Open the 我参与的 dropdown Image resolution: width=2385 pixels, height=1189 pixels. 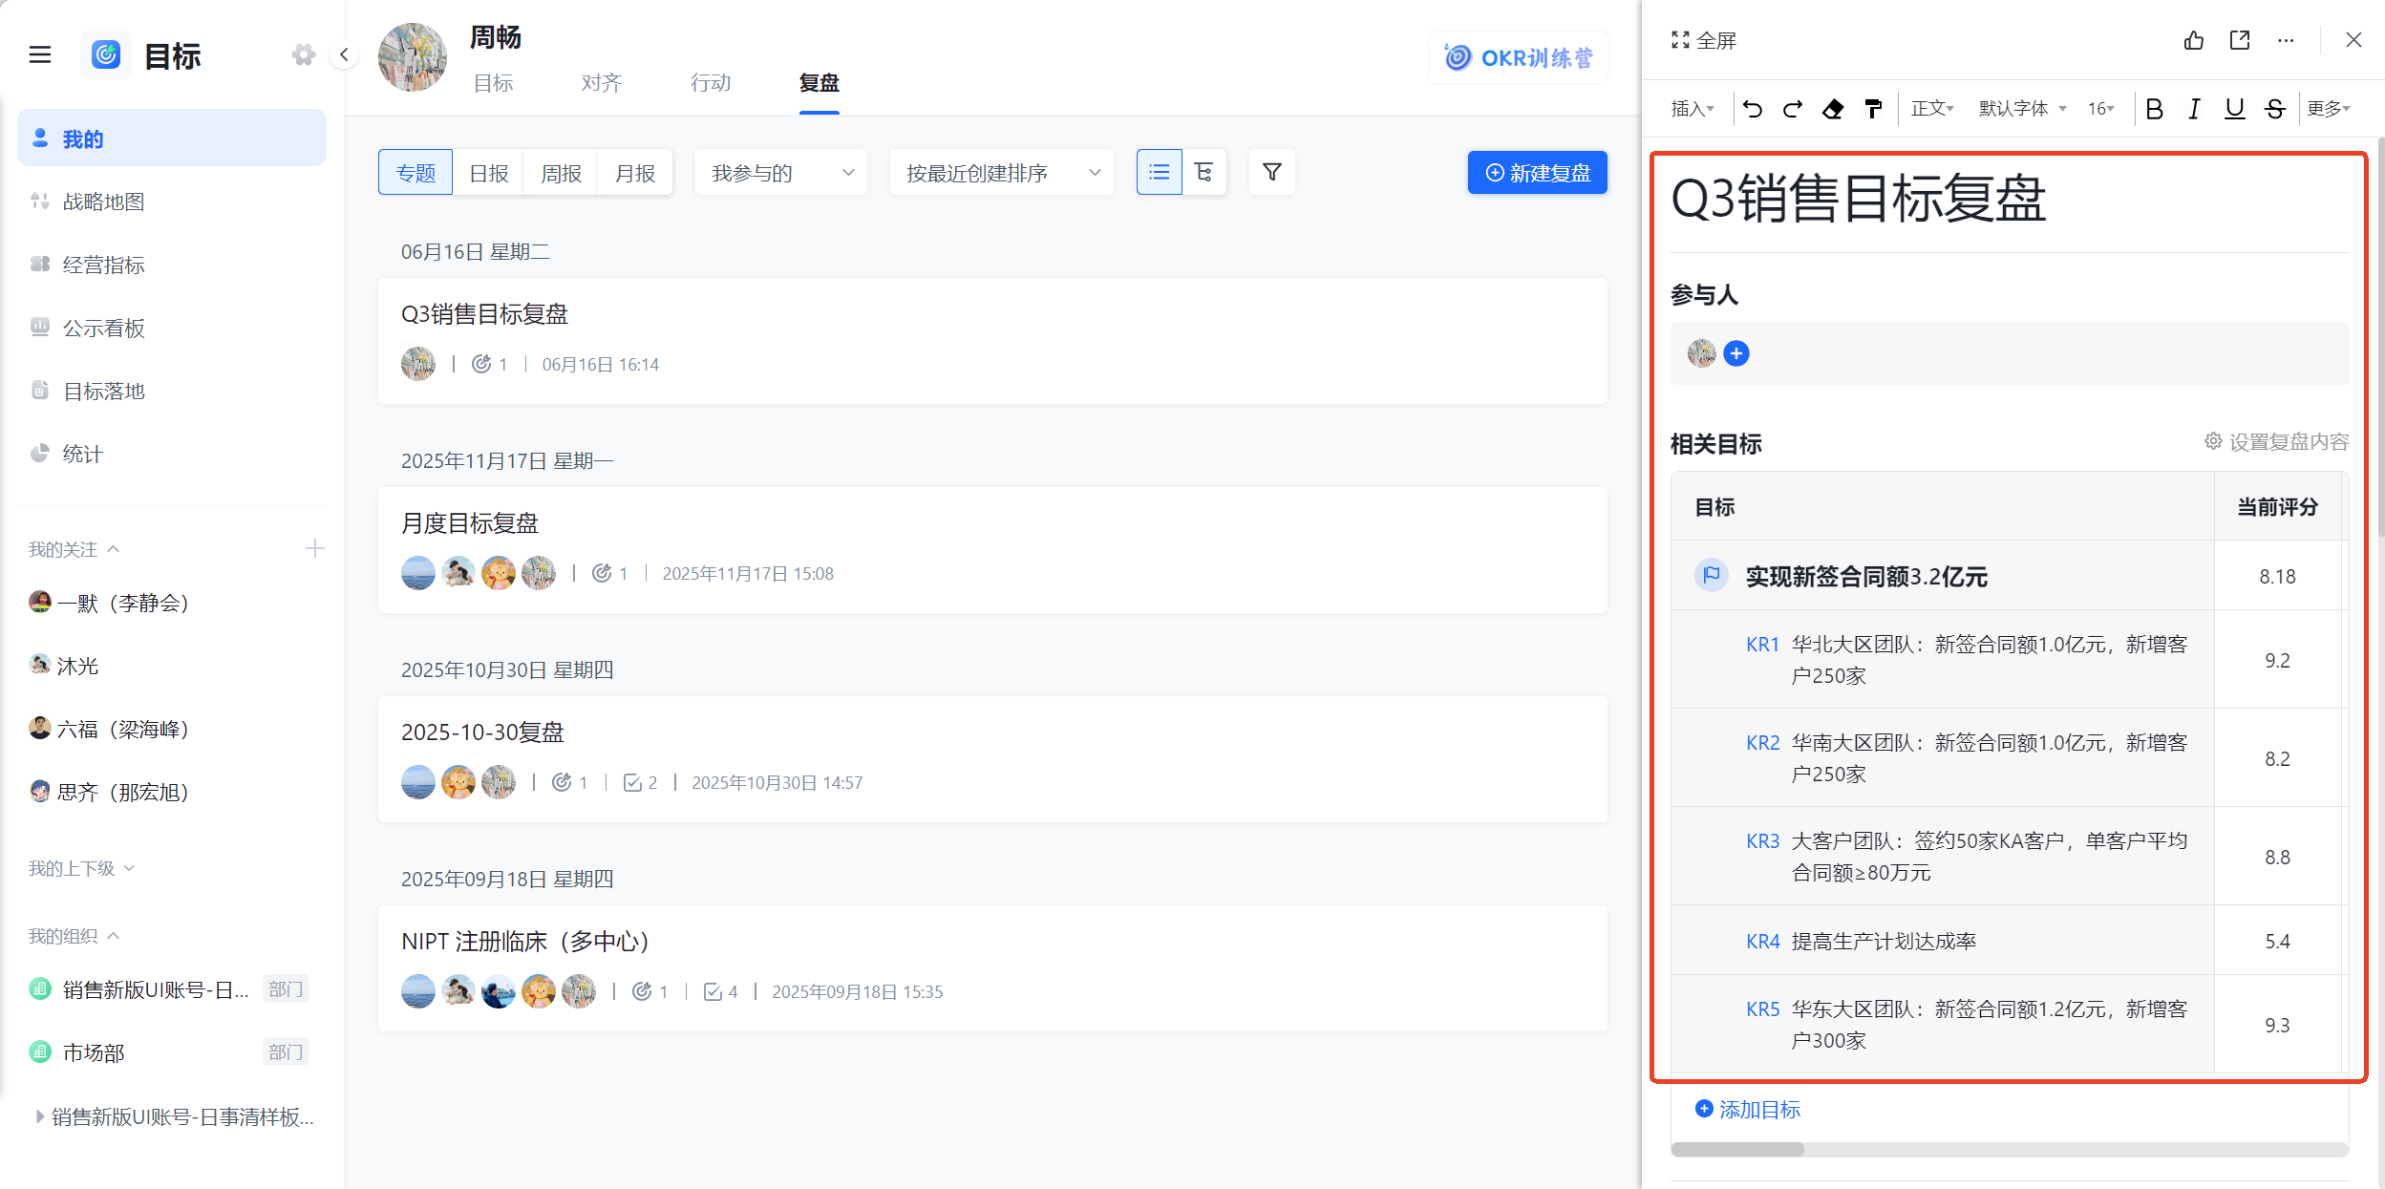(781, 172)
